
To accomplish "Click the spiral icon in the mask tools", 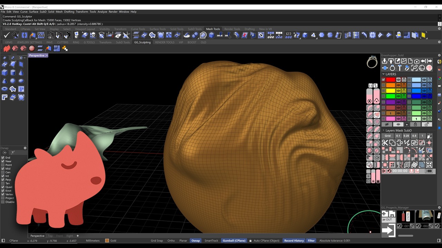I will [407, 165].
